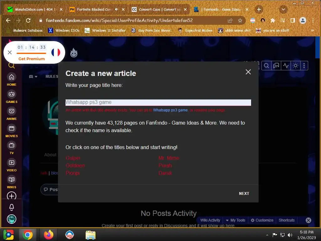Launch Firefox from the taskbar
Viewport: 321px width, 241px height.
pos(49,235)
